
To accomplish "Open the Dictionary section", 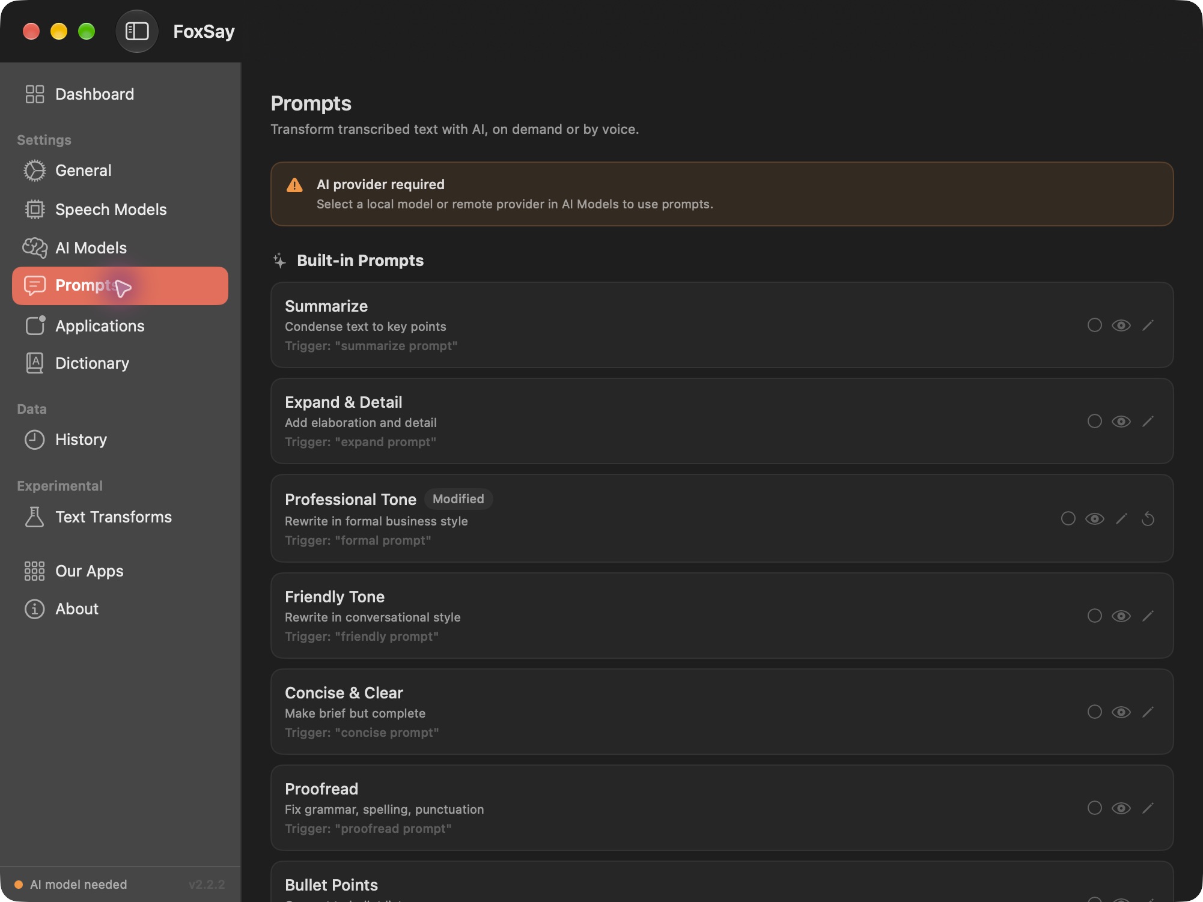I will (x=120, y=363).
